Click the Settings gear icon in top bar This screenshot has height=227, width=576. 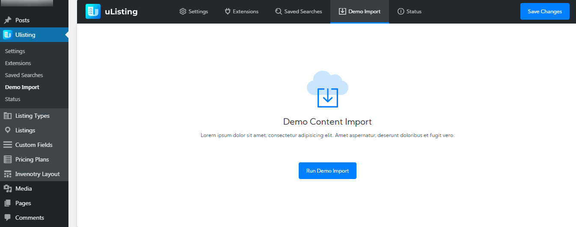[x=183, y=12]
